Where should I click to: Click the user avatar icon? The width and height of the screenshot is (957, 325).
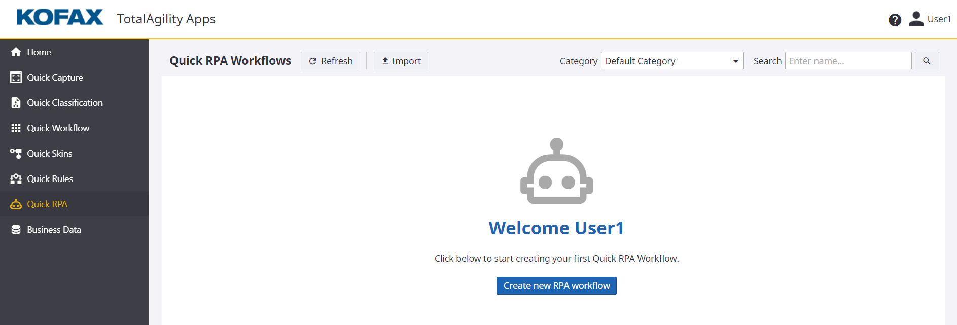916,19
